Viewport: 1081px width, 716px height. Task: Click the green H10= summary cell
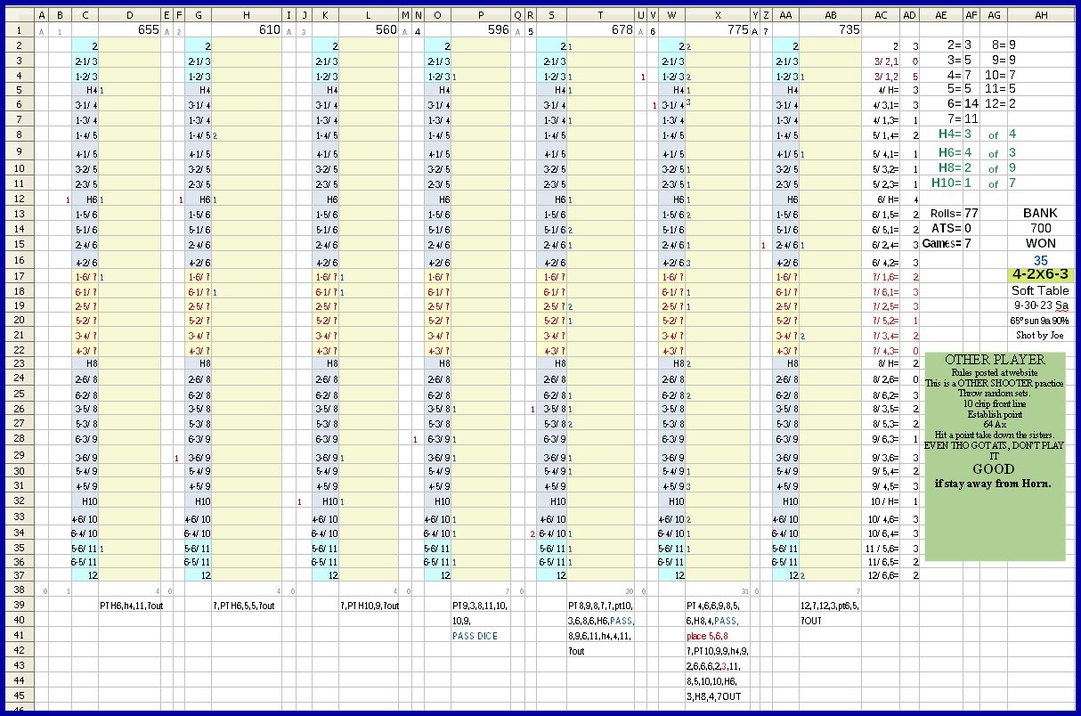coord(941,183)
